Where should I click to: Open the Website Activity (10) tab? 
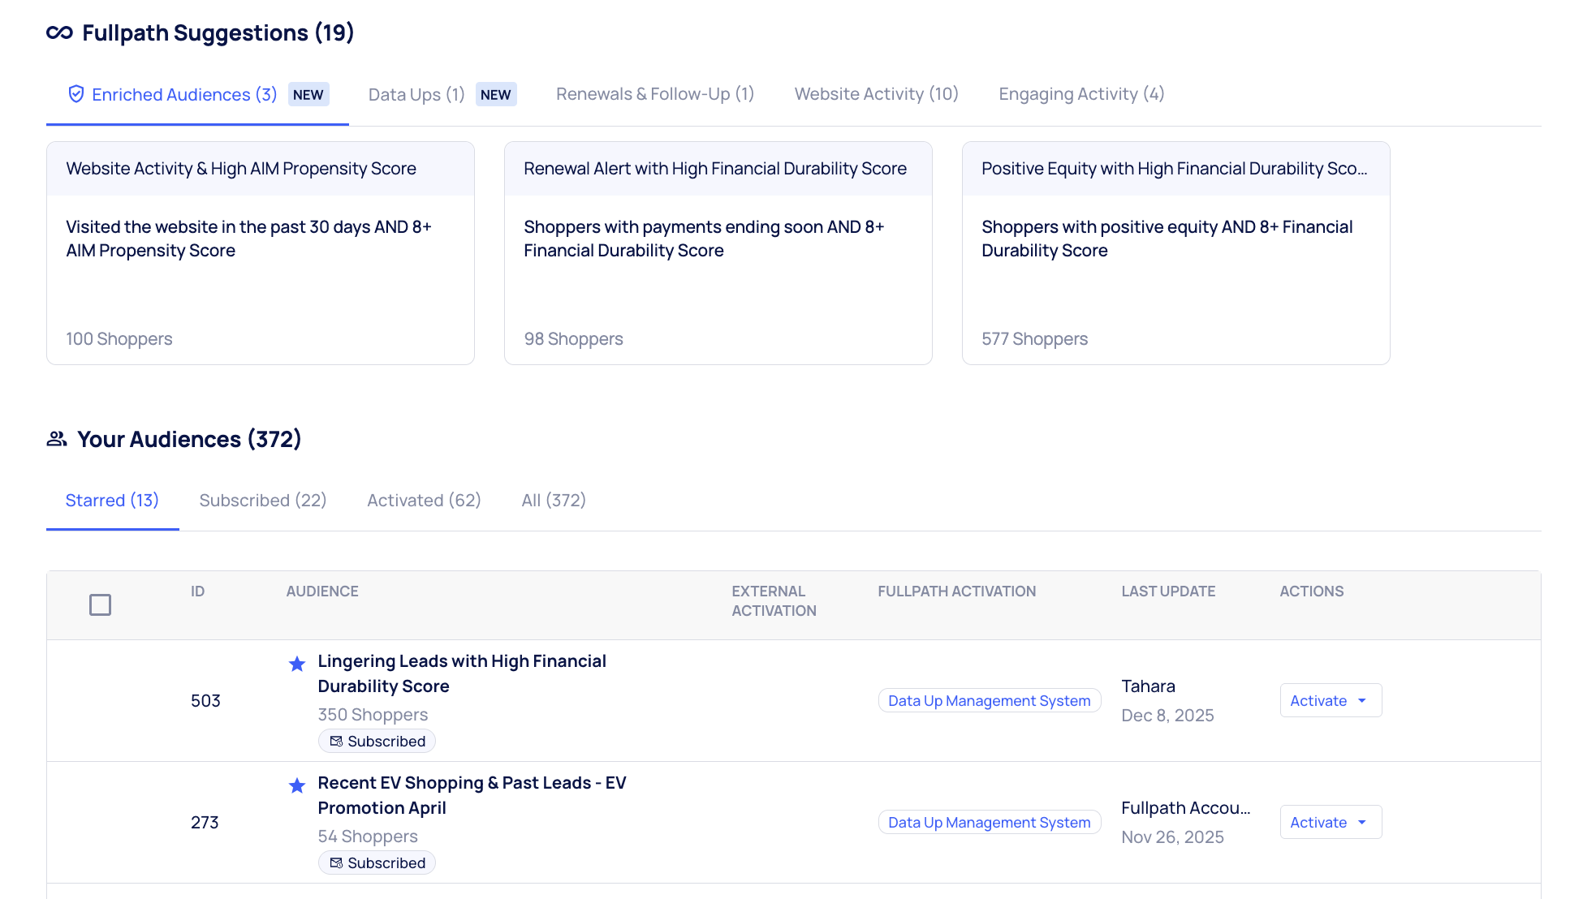(x=876, y=94)
